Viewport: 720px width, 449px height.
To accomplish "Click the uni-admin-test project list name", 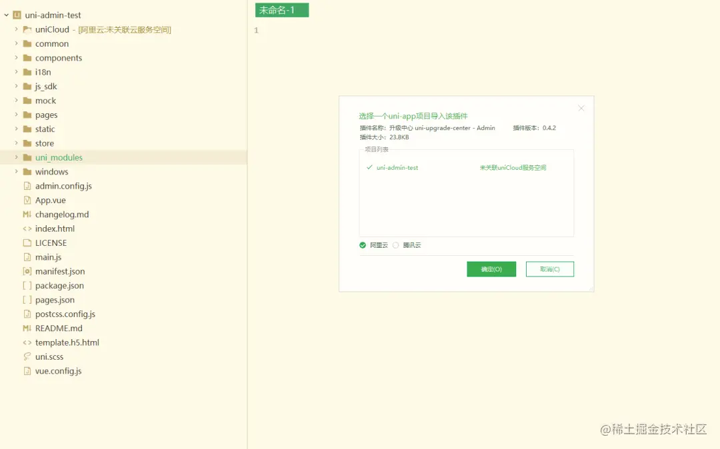I will [x=397, y=167].
